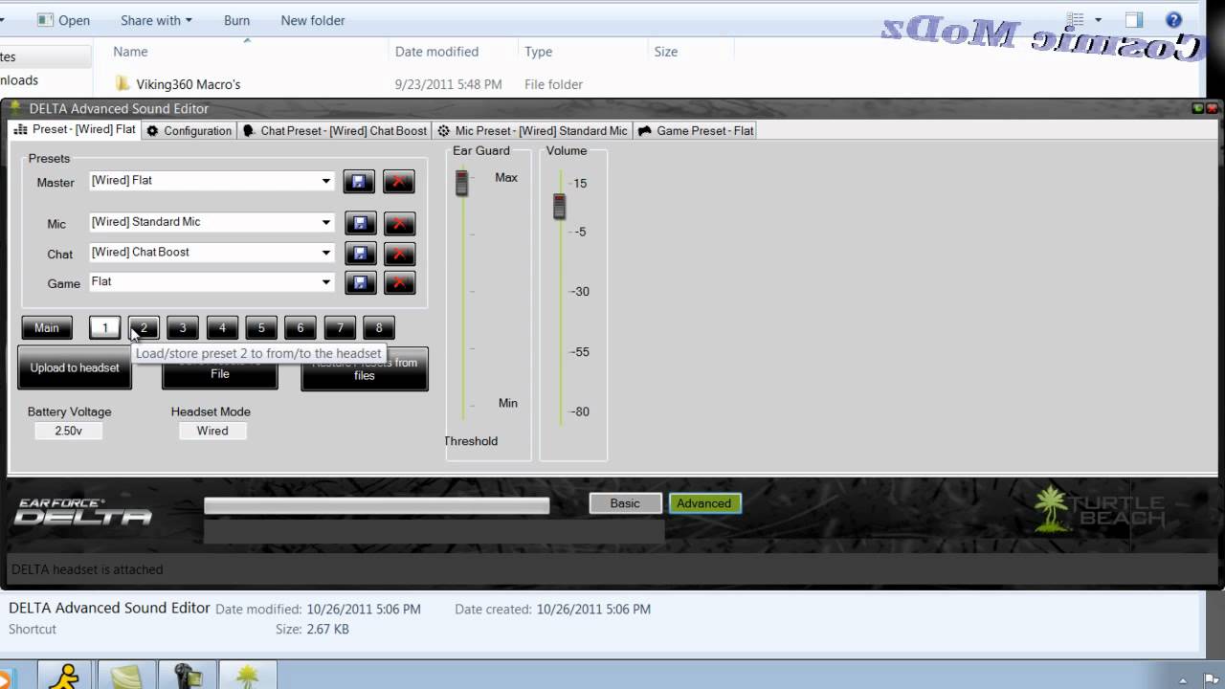
Task: Switch to the Preset - [Wired] Flat tab
Action: (75, 130)
